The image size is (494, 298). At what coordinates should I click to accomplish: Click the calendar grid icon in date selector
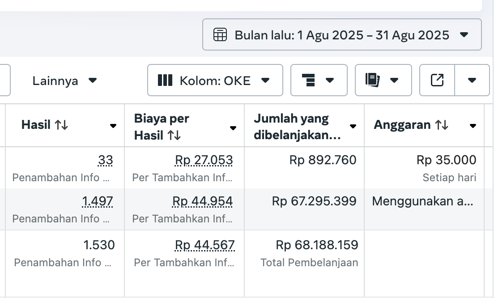tap(220, 34)
